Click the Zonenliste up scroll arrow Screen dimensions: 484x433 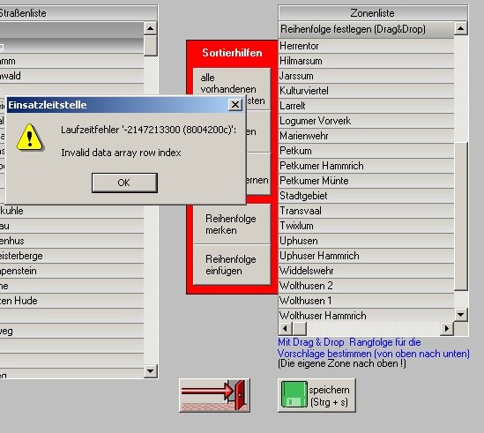point(460,29)
